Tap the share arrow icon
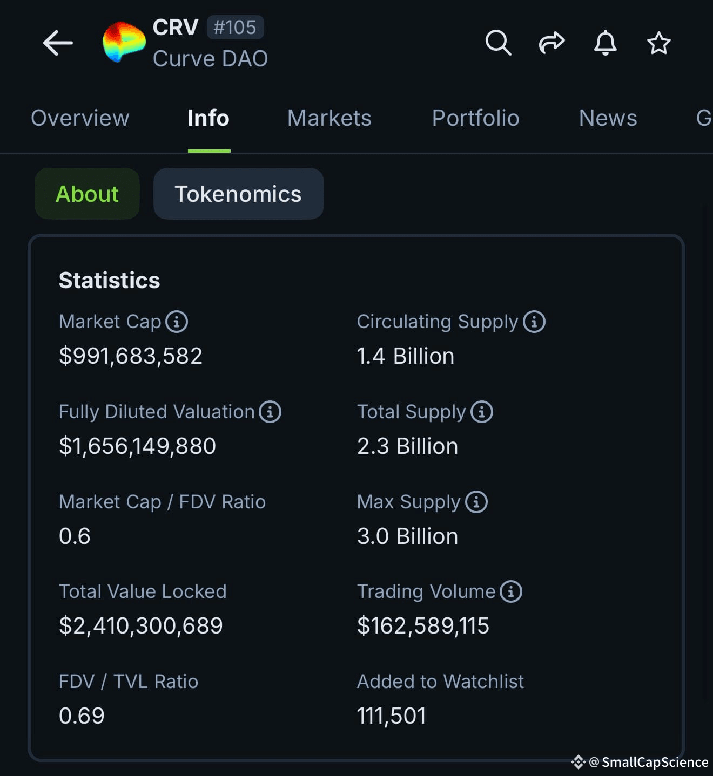Screen dimensions: 713x776 [551, 43]
